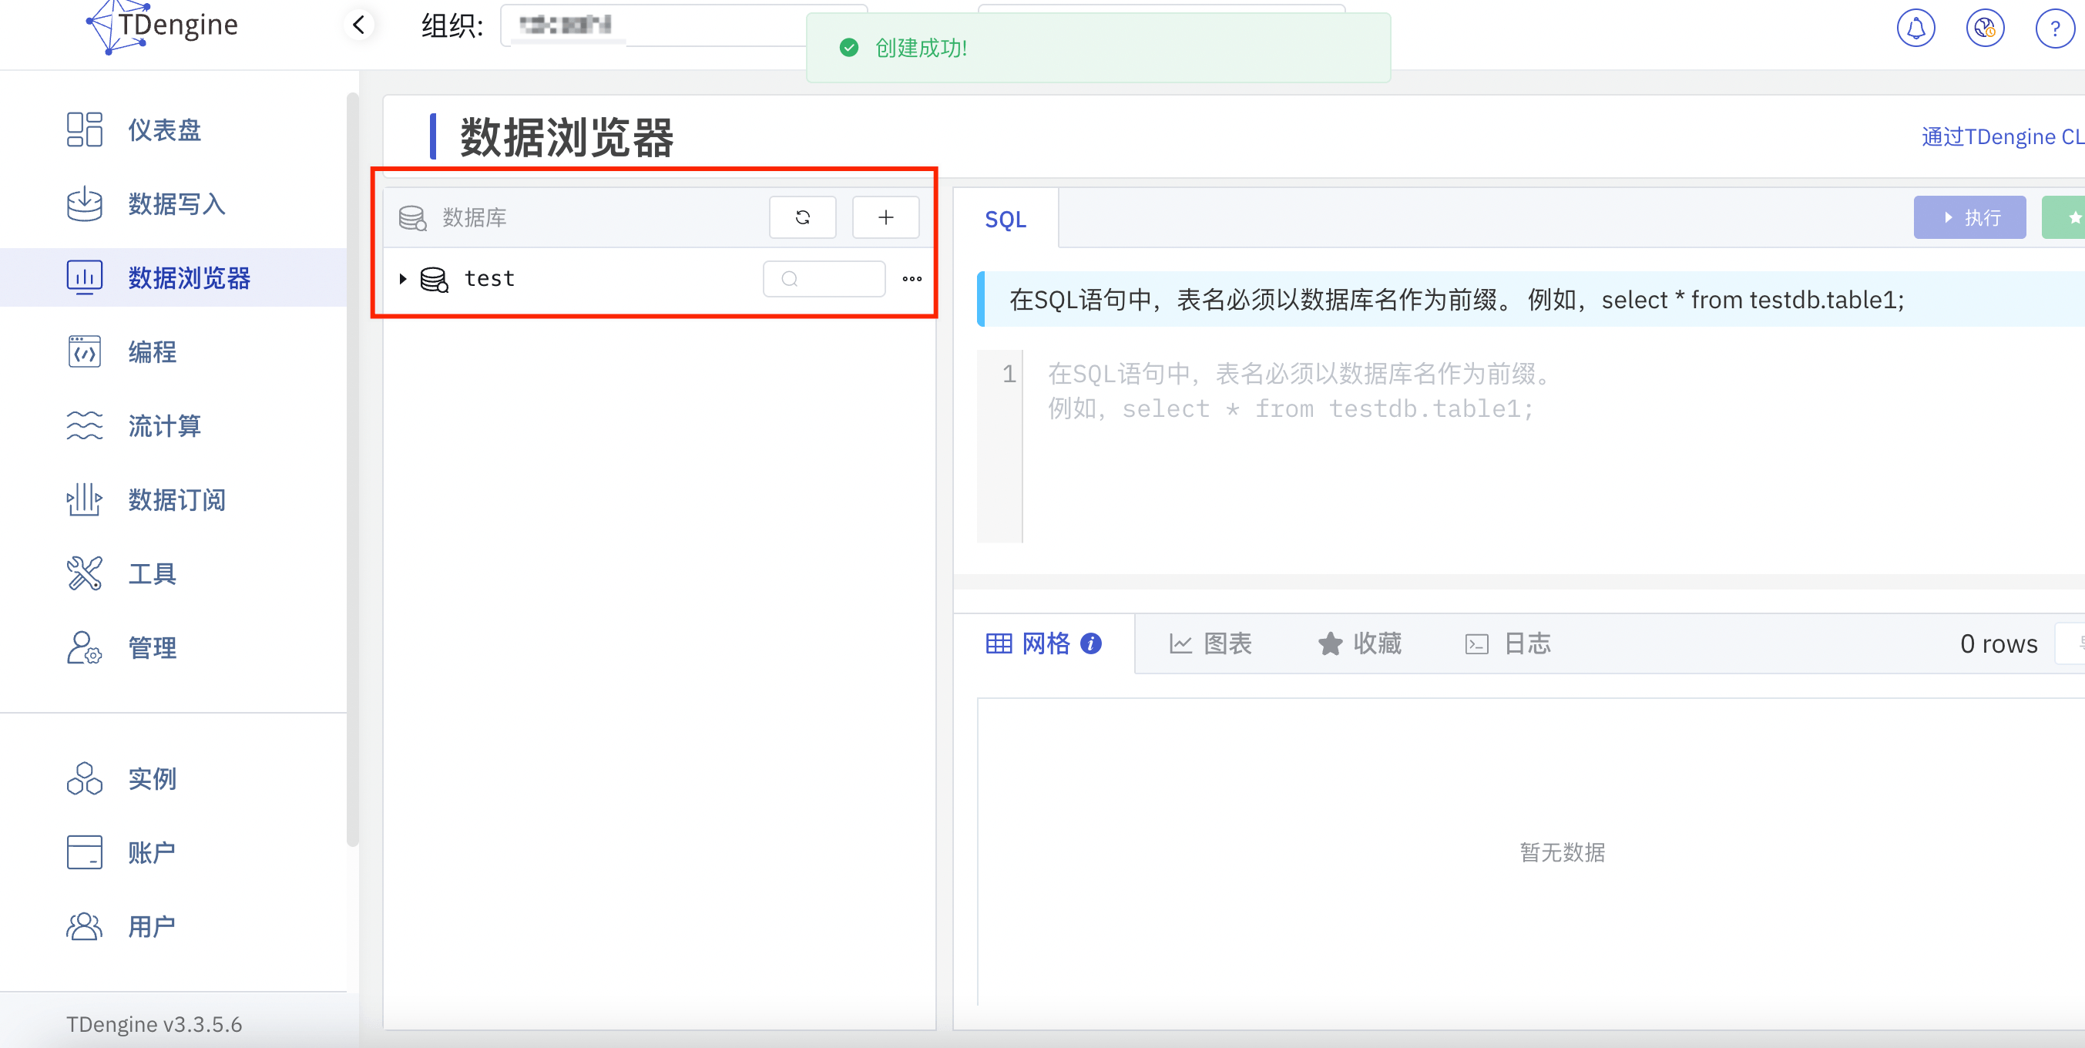This screenshot has height=1048, width=2085.
Task: Open the 数据订阅 data subscription section
Action: pyautogui.click(x=176, y=499)
